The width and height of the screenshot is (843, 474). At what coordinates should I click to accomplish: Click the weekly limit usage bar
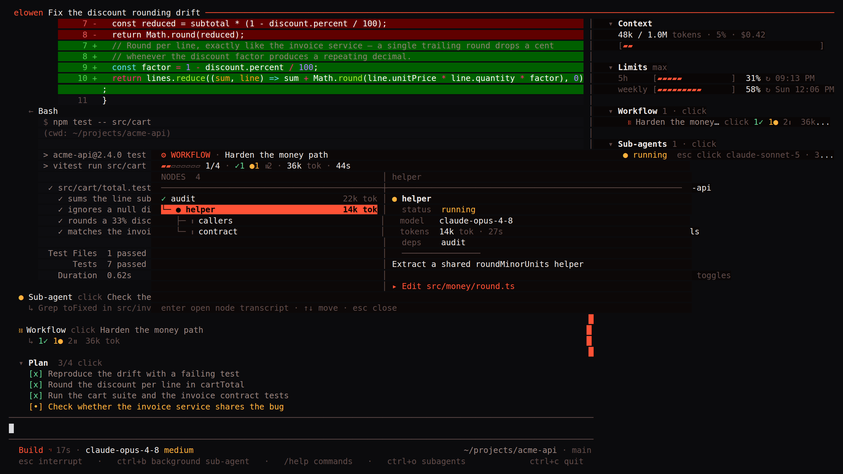tap(694, 90)
